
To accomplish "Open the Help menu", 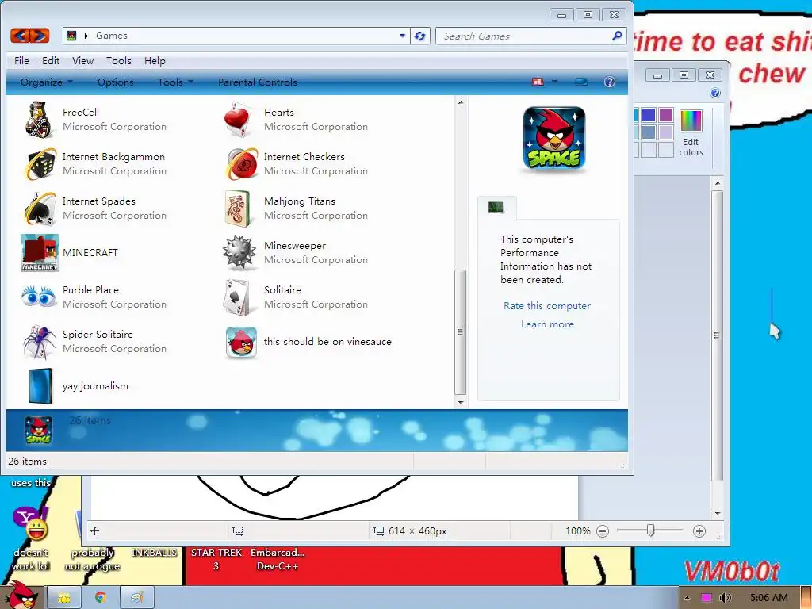I will point(155,60).
